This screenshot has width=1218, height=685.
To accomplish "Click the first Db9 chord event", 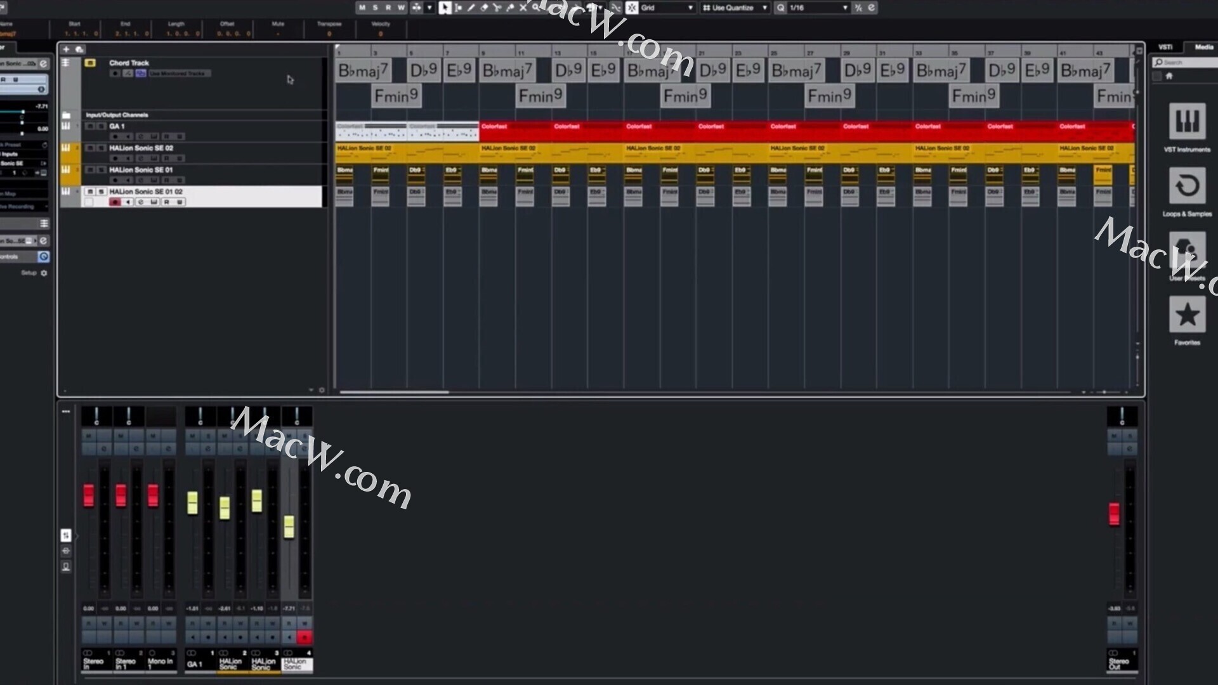I will click(x=424, y=70).
